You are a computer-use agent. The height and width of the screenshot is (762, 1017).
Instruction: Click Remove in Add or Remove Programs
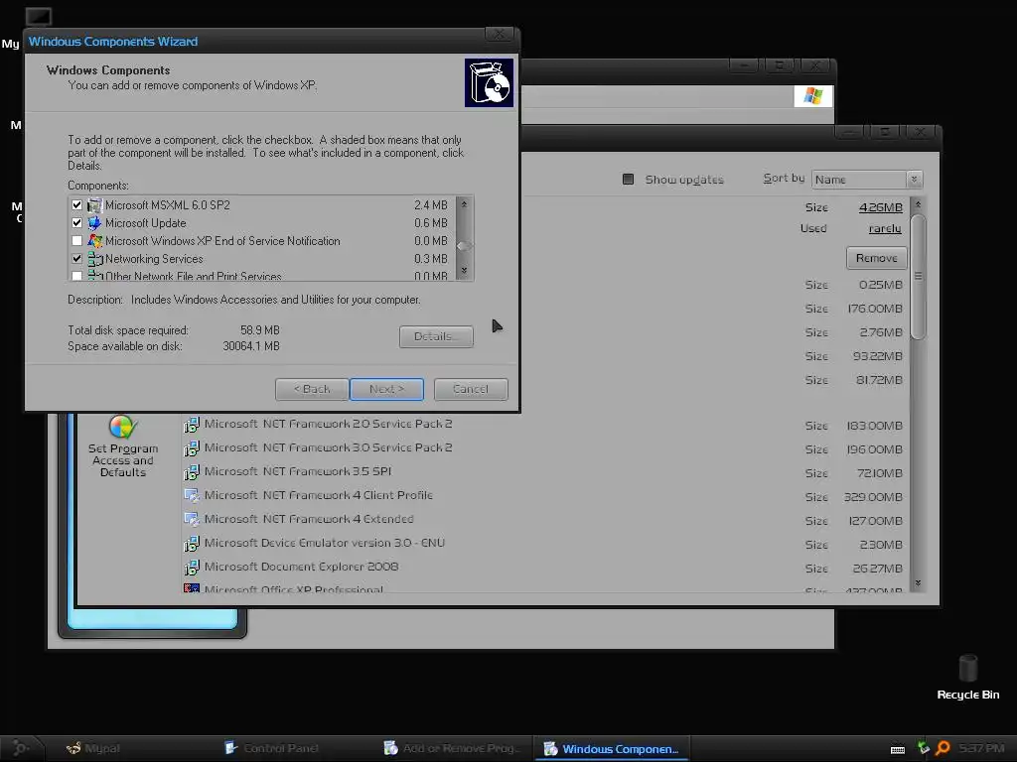(x=876, y=258)
